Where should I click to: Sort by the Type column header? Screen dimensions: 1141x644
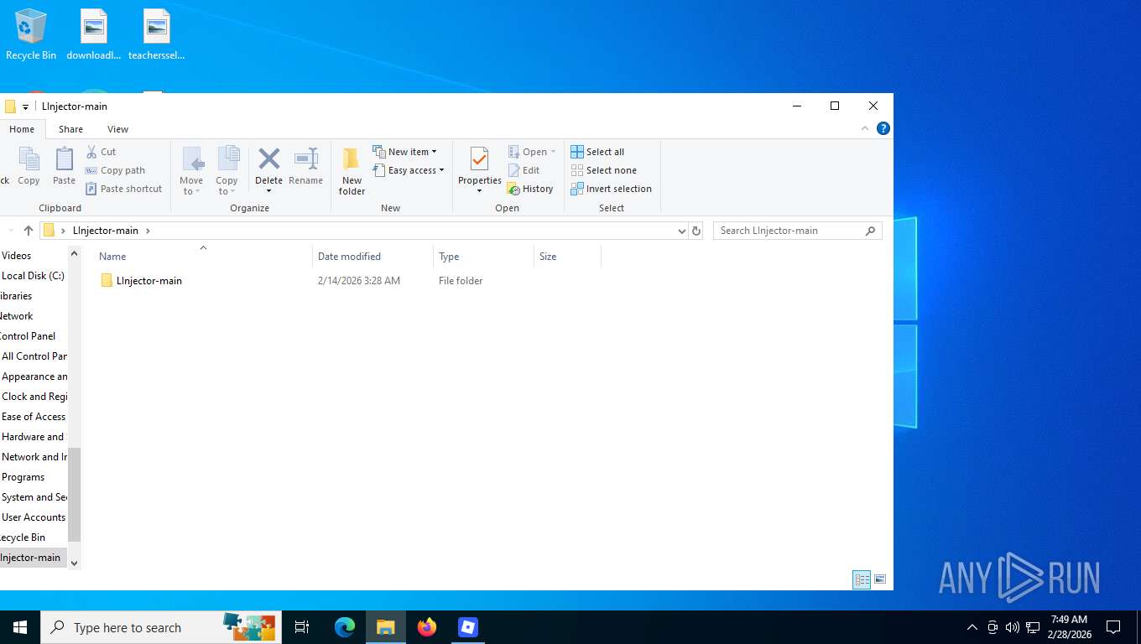[x=449, y=257]
